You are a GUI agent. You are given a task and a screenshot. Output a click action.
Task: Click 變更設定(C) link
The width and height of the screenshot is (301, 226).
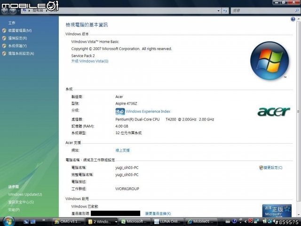click(x=273, y=168)
